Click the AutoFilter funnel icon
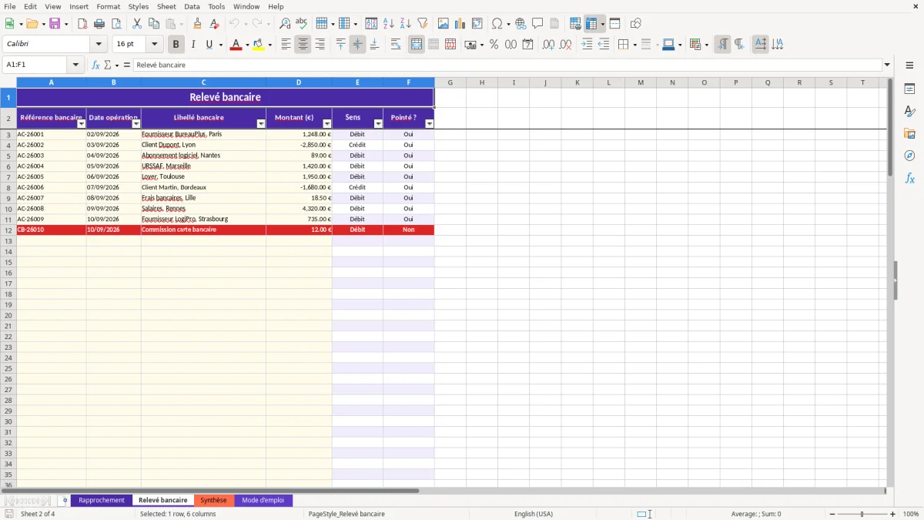The height and width of the screenshot is (520, 924). [423, 24]
